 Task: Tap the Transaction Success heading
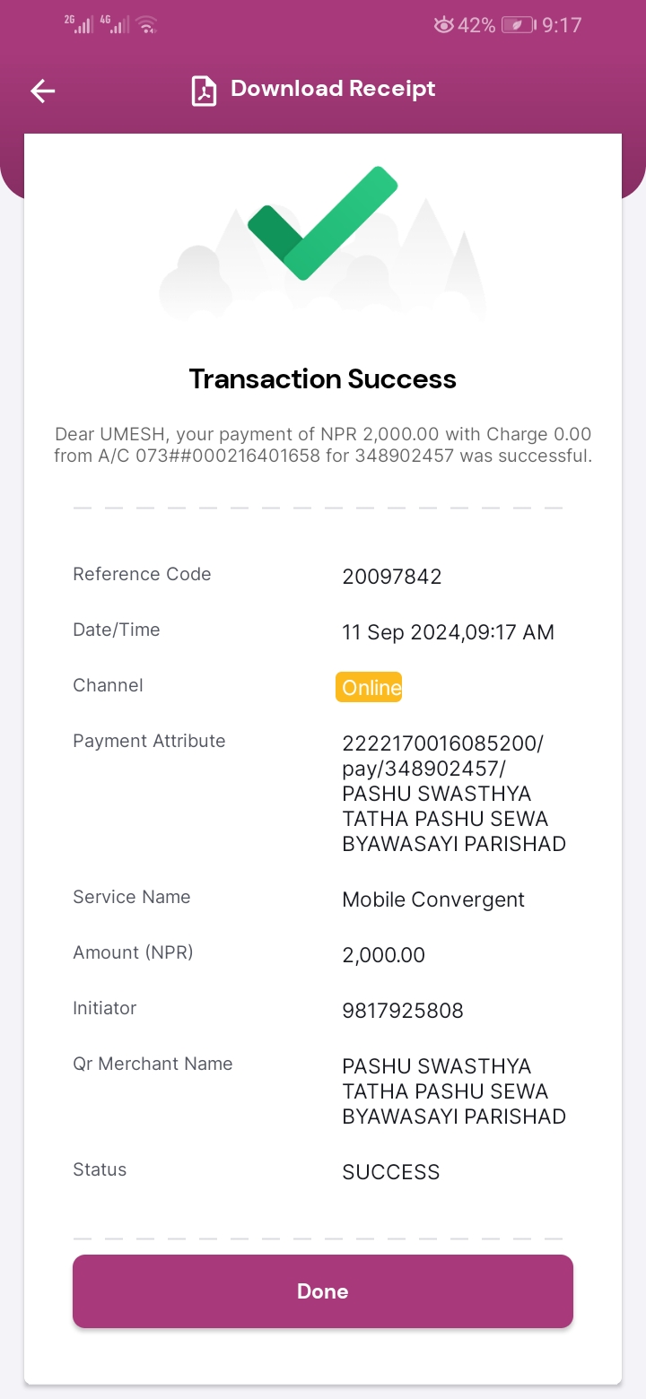click(323, 379)
